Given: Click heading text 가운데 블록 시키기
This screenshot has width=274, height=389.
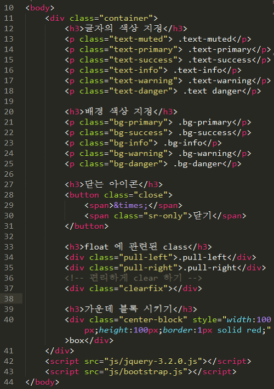Looking at the screenshot, I should click(x=129, y=309).
